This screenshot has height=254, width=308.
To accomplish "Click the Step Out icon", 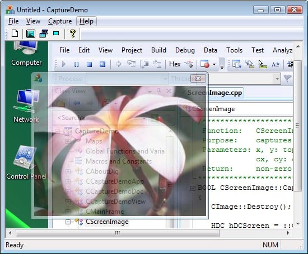I will point(157,64).
